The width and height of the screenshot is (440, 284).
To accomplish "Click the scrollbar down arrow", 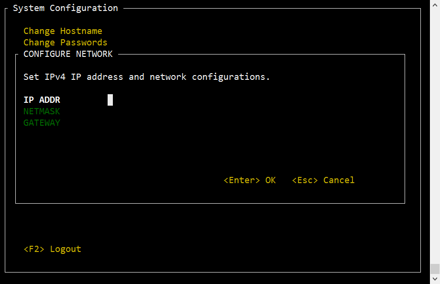I will [435, 279].
